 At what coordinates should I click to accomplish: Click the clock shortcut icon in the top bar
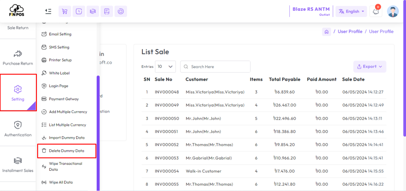pos(79,11)
